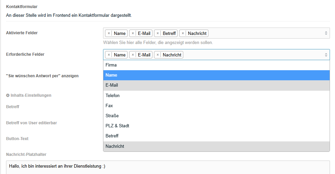Collapse the Erforderliche Felder dropdown arrows
Screen dimensions: 335x174
pos(326,55)
